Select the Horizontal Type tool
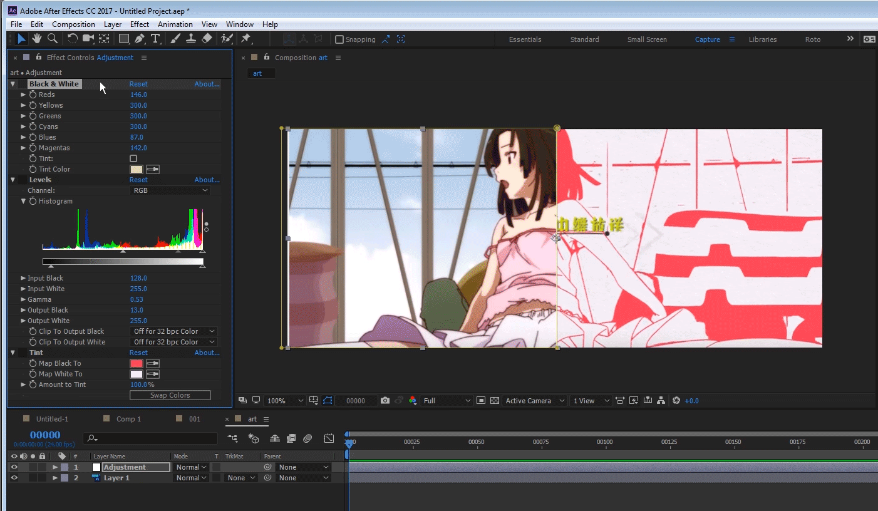The image size is (878, 511). click(x=155, y=39)
